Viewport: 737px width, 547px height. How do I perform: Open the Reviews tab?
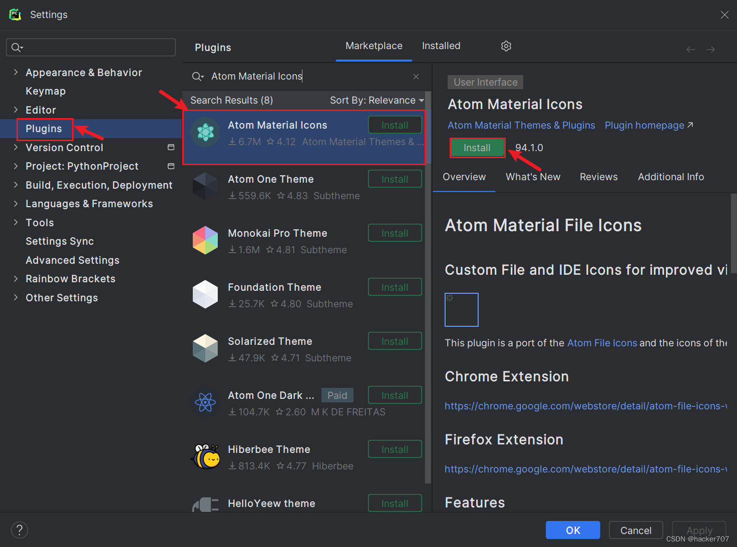(x=599, y=177)
